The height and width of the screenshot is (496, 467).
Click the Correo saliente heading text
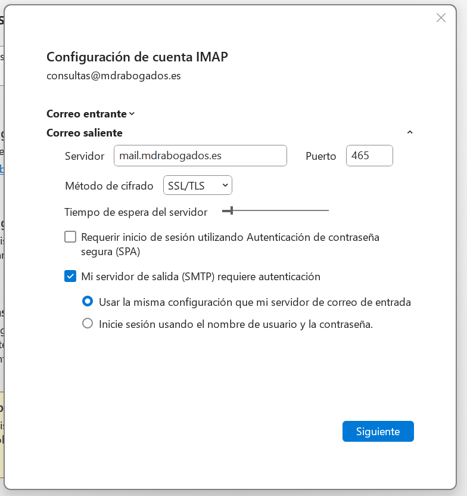point(85,133)
